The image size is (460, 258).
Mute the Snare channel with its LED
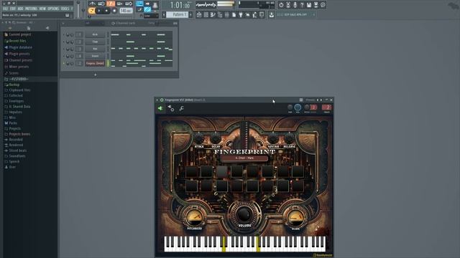(64, 56)
